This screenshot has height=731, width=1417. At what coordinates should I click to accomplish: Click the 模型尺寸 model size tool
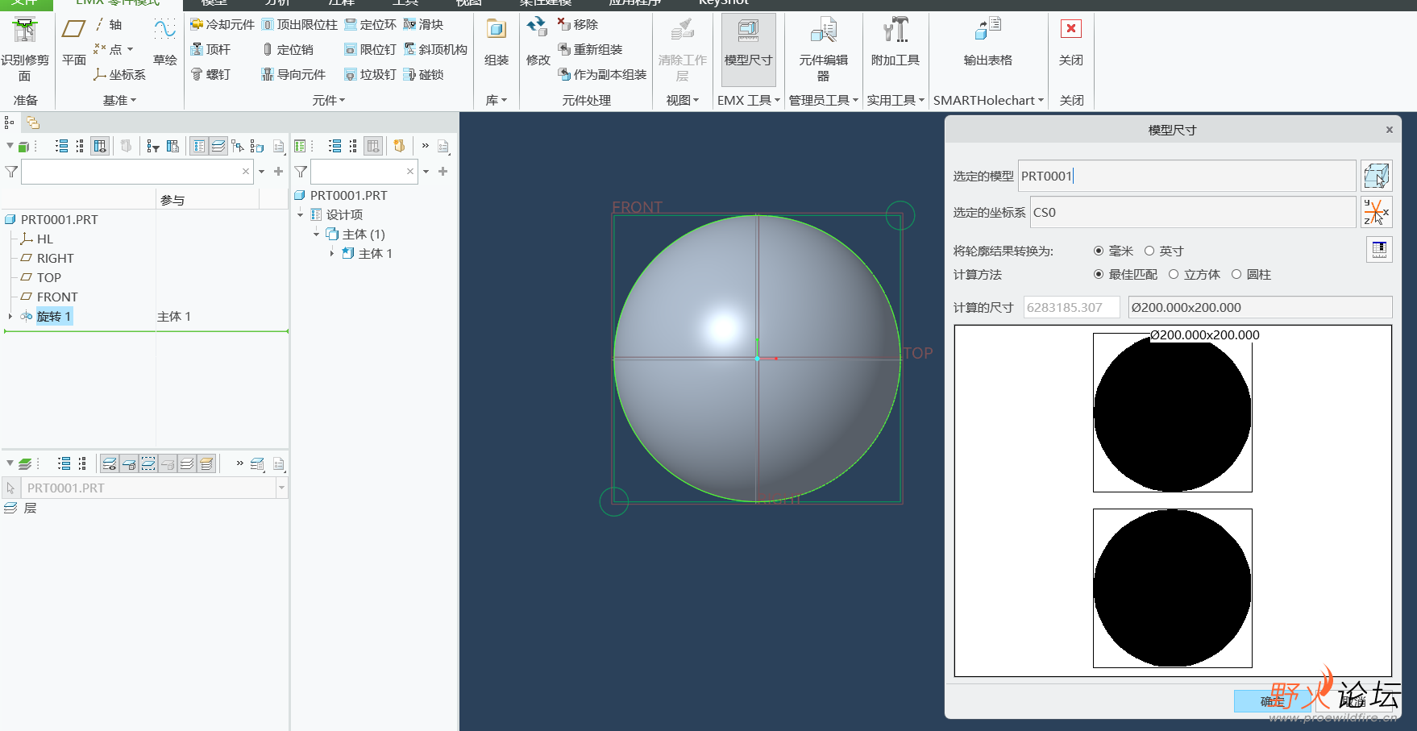(748, 50)
